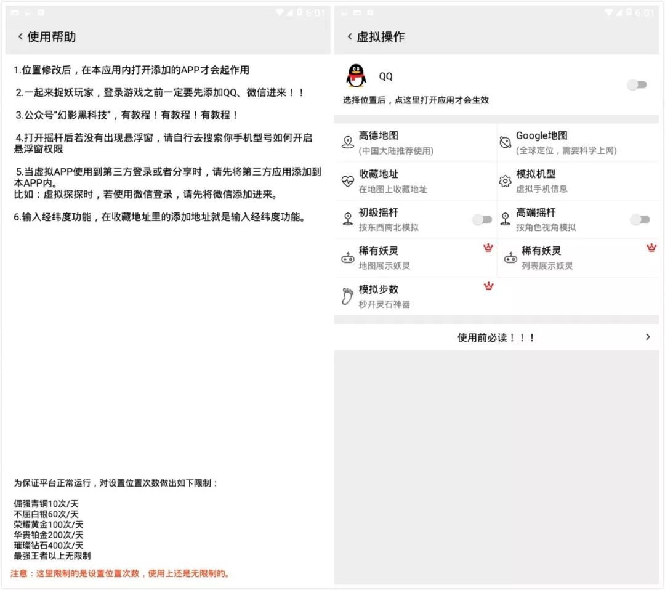Tap the crown badge on 列表展示妖灵

tap(651, 248)
